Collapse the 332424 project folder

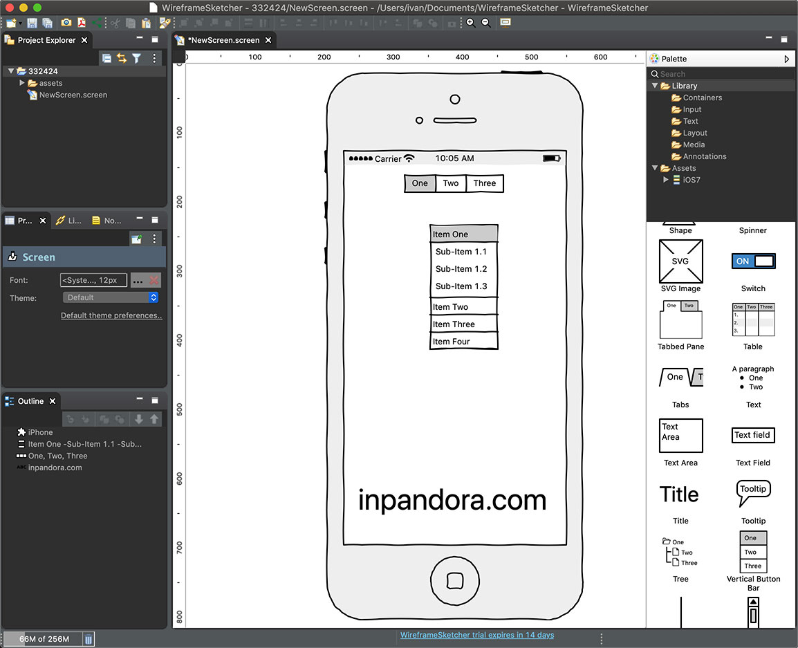pyautogui.click(x=11, y=71)
